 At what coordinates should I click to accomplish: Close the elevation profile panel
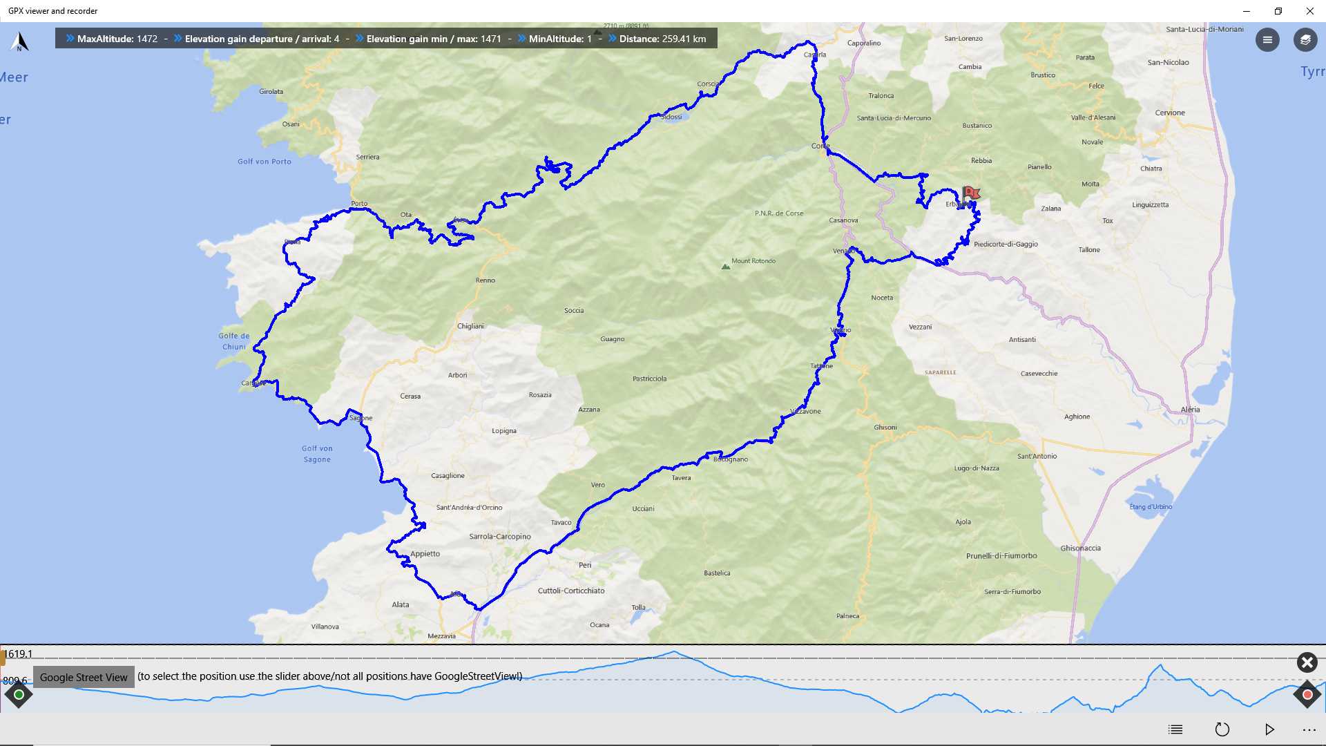tap(1307, 662)
